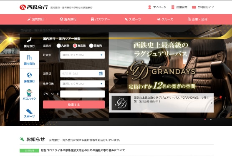The image size is (232, 160).
Task: Click the お知らせ section heading
Action: click(x=35, y=139)
